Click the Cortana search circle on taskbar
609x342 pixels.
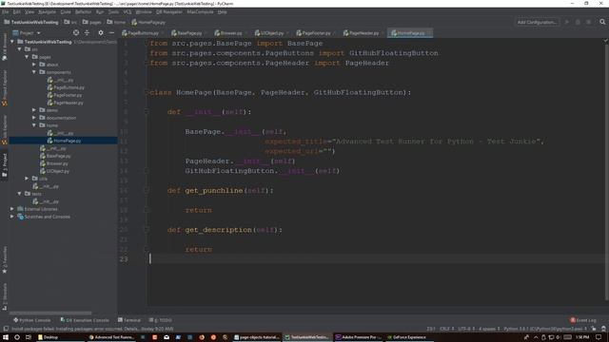17,337
